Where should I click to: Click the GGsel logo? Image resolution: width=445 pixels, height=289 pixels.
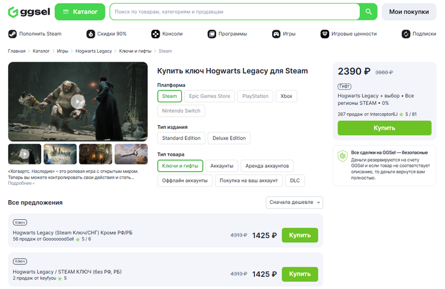[25, 11]
